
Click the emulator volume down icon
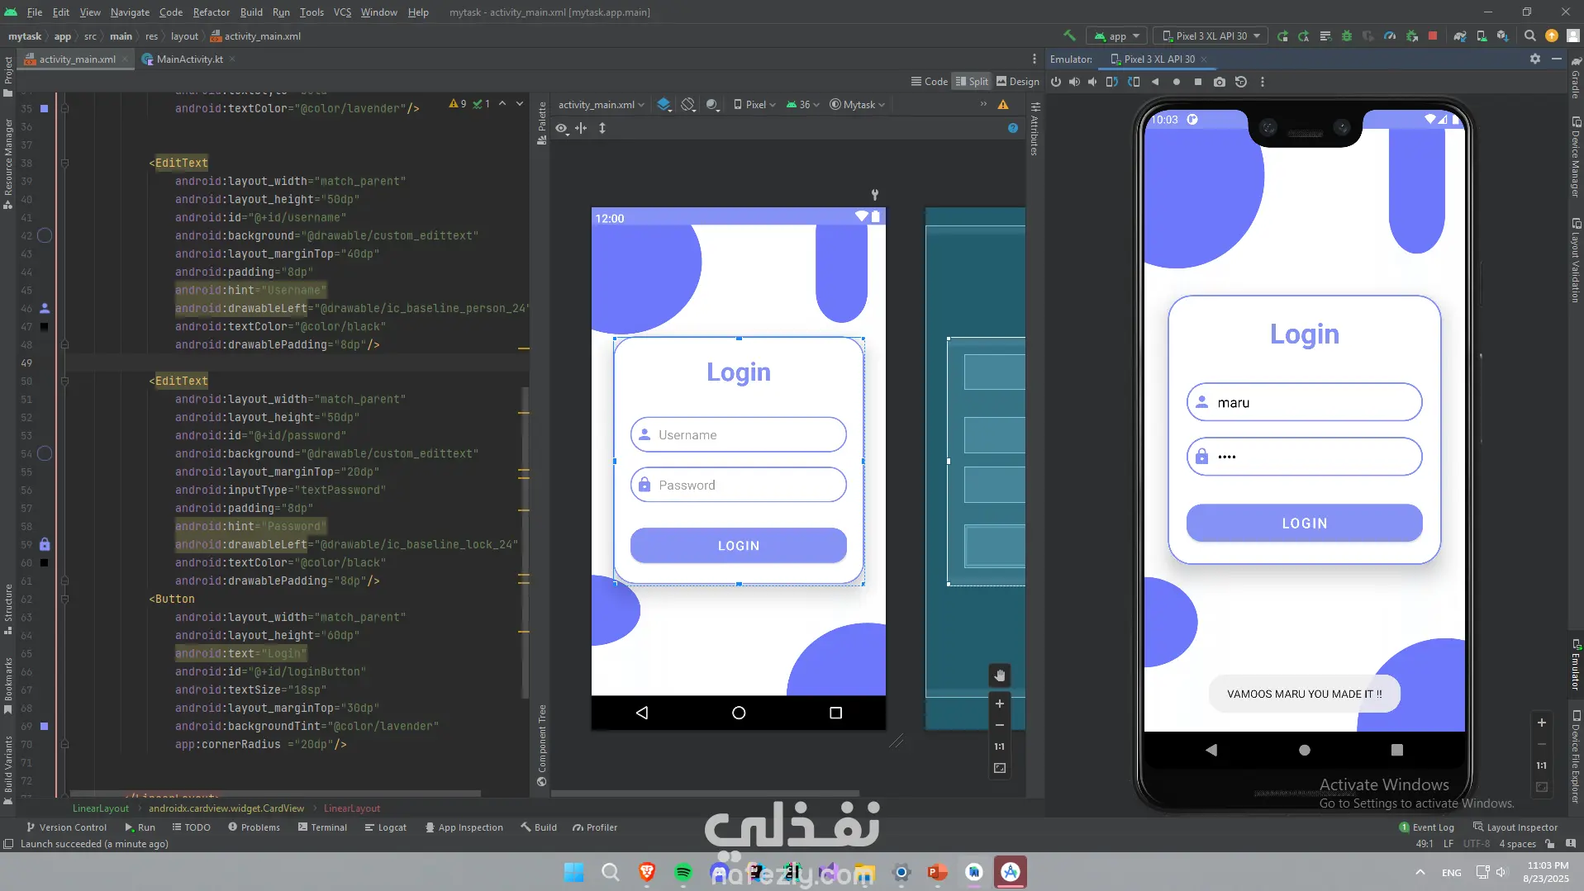coord(1092,82)
